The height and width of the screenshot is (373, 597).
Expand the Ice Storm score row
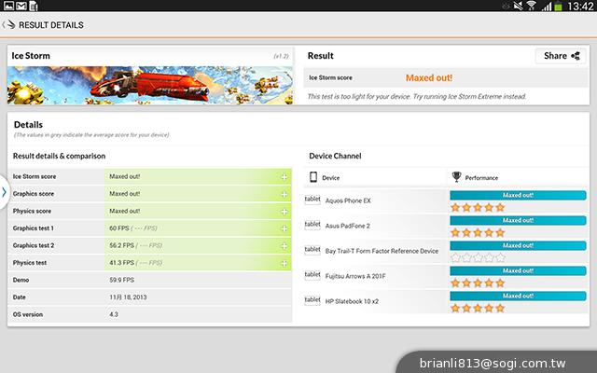tap(284, 176)
